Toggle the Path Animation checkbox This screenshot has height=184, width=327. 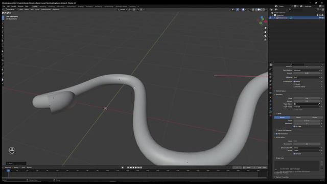pos(277,134)
